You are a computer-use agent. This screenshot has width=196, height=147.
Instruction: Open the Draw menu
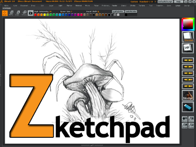(33, 6)
